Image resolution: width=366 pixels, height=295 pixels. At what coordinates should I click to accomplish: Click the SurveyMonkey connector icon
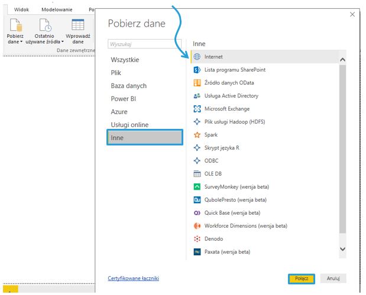point(197,187)
